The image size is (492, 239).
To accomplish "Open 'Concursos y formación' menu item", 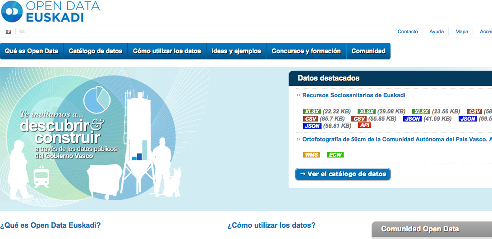I will click(x=306, y=51).
